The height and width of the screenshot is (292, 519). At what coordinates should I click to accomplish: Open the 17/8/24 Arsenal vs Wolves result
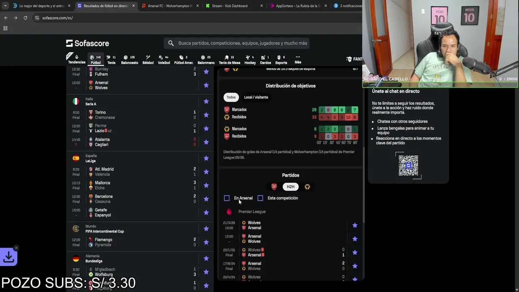tap(291, 266)
